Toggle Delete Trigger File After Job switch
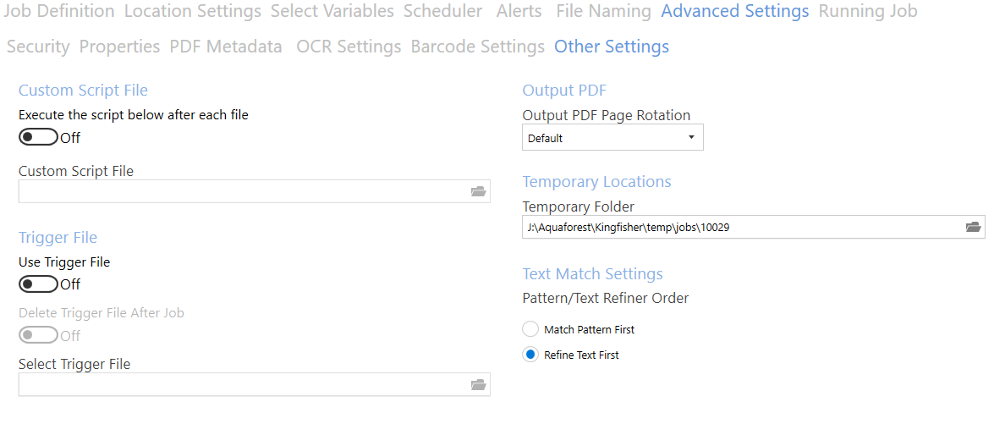This screenshot has height=446, width=994. [x=38, y=335]
